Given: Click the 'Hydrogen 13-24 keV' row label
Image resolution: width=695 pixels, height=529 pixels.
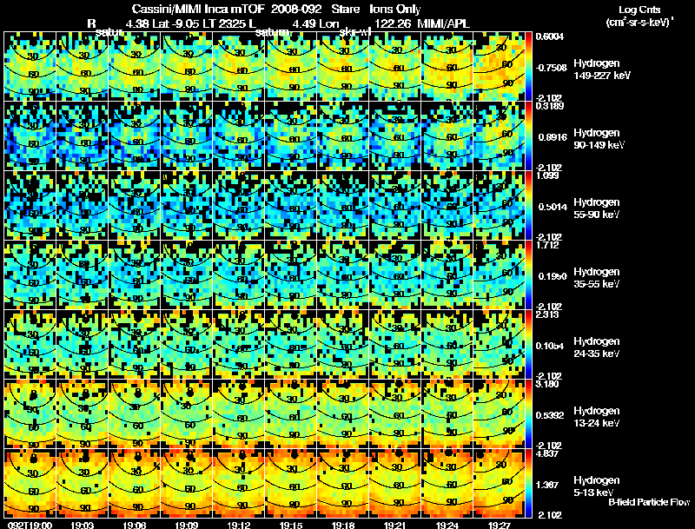Looking at the screenshot, I should tap(597, 417).
